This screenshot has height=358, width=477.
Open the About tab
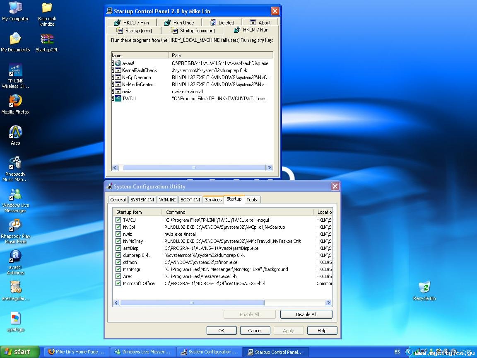(x=260, y=22)
